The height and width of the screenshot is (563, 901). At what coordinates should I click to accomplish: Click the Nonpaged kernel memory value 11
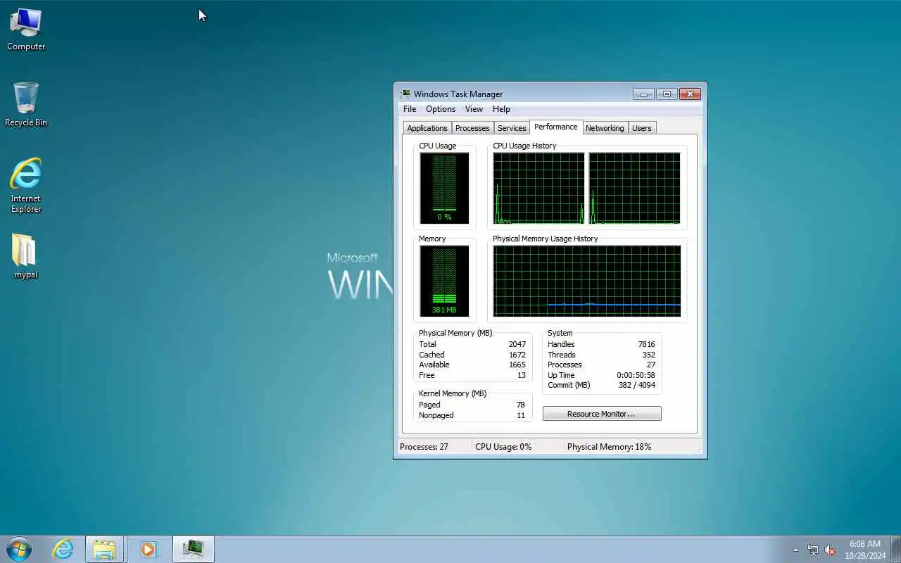tap(521, 415)
